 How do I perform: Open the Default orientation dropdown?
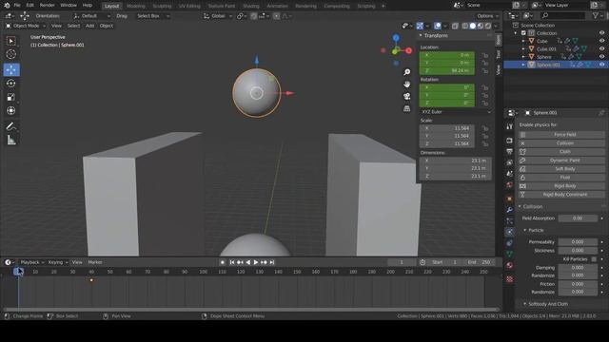91,16
